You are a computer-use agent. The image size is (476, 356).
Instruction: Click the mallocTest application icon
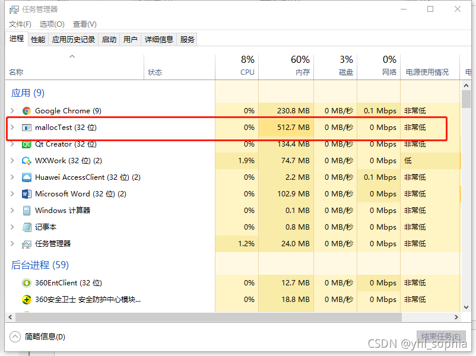tap(26, 128)
